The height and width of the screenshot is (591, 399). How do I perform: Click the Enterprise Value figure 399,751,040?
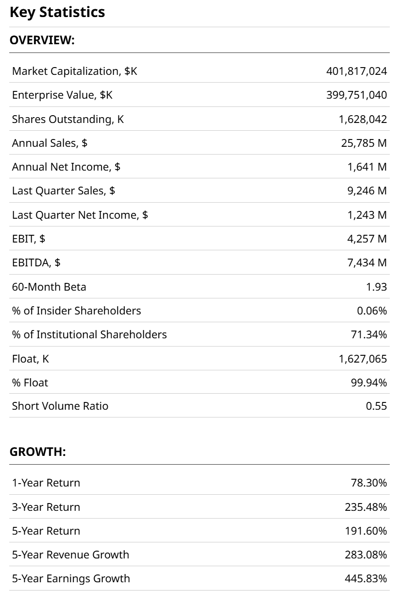pos(356,95)
